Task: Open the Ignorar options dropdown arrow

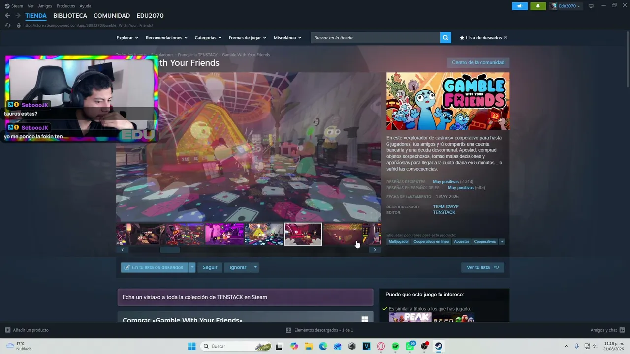Action: coord(255,267)
